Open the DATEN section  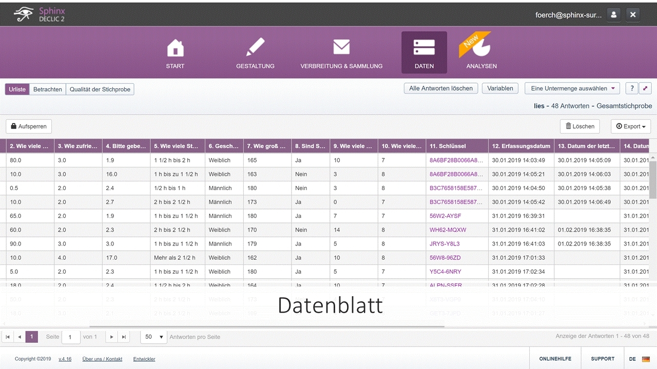pyautogui.click(x=424, y=53)
